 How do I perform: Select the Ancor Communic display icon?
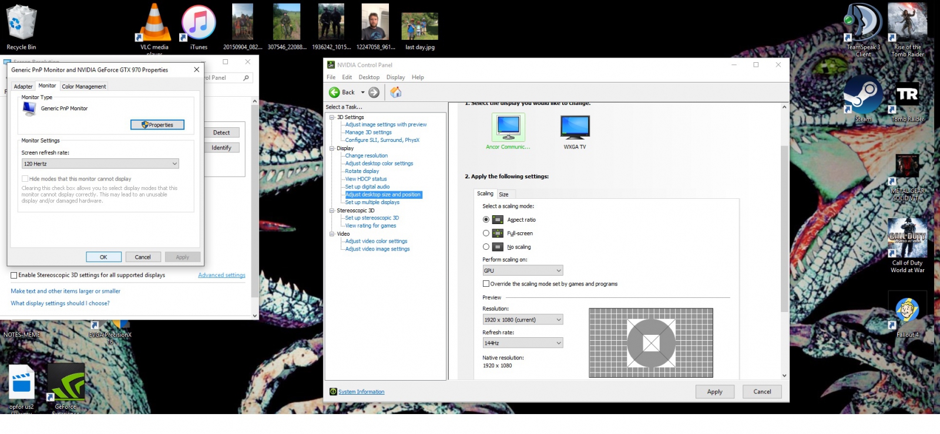pyautogui.click(x=508, y=127)
